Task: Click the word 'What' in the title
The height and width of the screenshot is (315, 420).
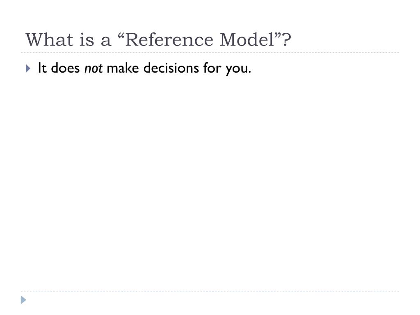Action: (x=49, y=40)
